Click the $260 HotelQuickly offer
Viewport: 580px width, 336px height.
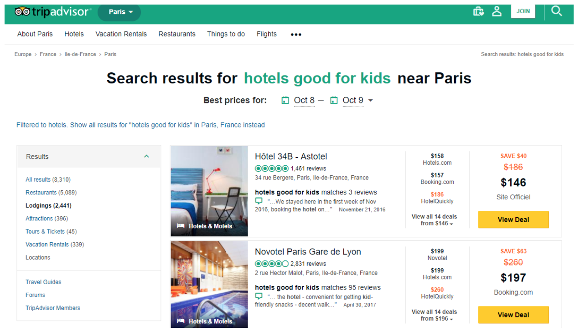(x=437, y=293)
